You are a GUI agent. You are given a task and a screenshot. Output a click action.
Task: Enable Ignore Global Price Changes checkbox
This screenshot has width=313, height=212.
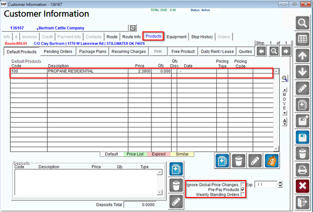[242, 184]
